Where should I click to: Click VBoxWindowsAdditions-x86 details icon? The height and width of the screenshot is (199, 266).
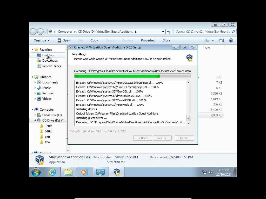click(x=39, y=160)
